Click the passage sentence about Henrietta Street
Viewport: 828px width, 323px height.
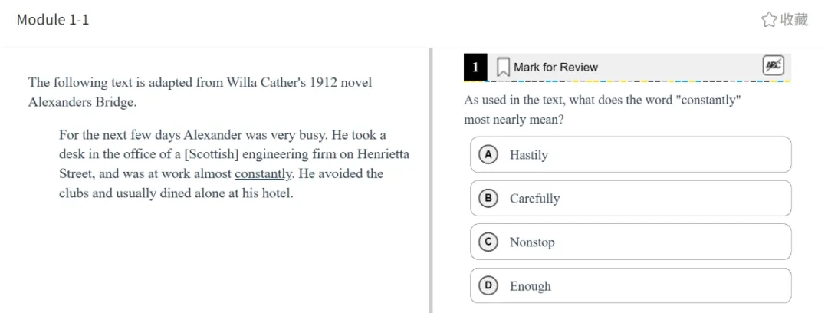pos(234,154)
